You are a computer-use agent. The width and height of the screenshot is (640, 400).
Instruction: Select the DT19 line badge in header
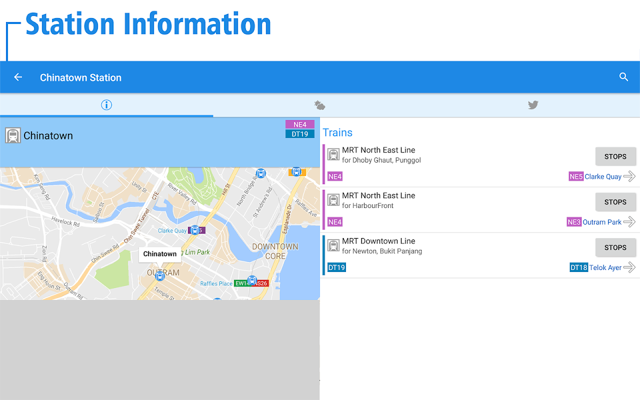pos(300,134)
